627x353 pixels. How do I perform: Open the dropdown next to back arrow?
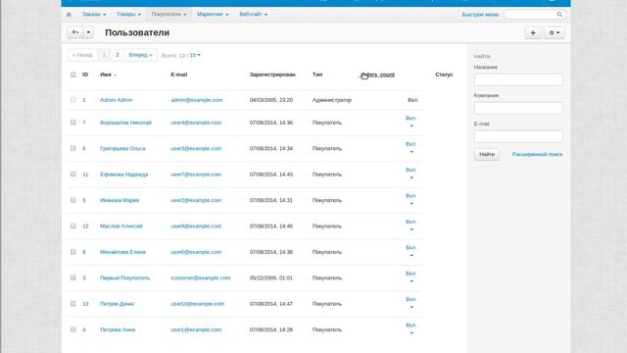point(88,32)
